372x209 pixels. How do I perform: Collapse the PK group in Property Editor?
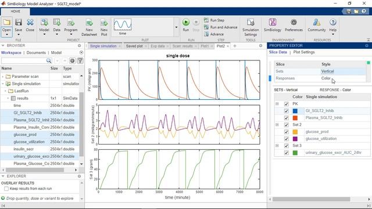pyautogui.click(x=277, y=104)
